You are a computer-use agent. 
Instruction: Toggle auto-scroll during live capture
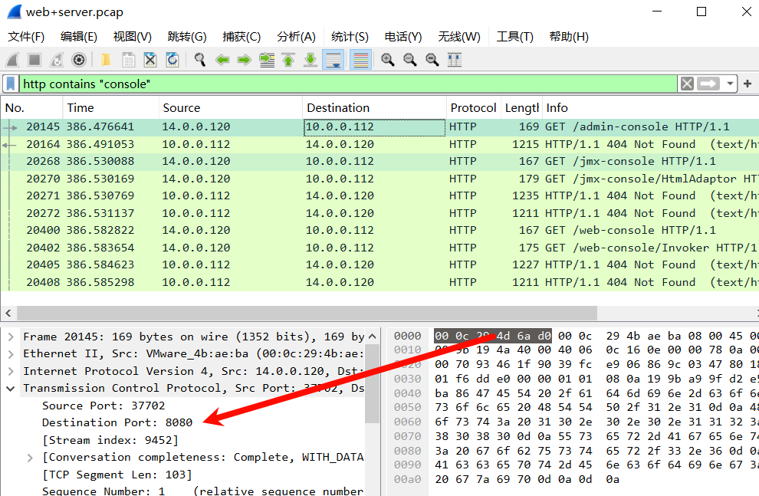pos(333,60)
